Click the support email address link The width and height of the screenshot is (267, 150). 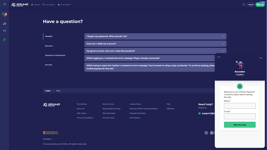(x=208, y=113)
